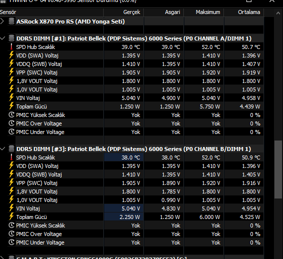Click the thermometer icon of DIMM #3 SPD Hub Sıcaklık
The height and width of the screenshot is (259, 283).
pos(12,157)
